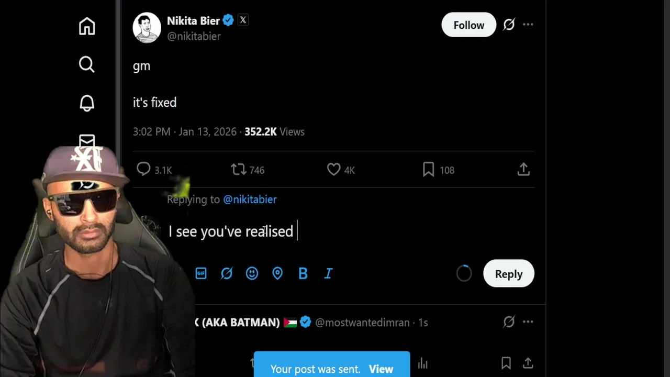
Task: Follow Nikita Bier
Action: point(468,25)
